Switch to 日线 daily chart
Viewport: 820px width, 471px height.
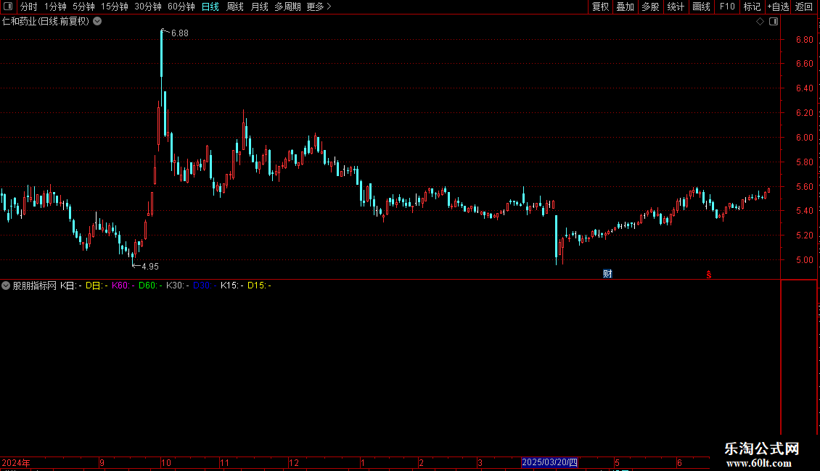click(210, 7)
